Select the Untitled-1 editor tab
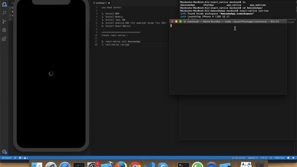The width and height of the screenshot is (297, 167). pyautogui.click(x=101, y=3)
